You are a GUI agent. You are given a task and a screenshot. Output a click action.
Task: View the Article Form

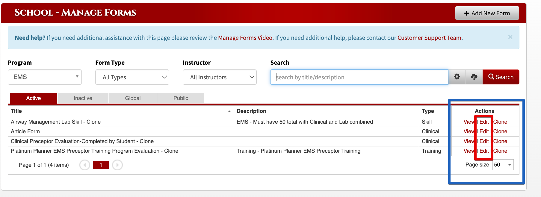(x=469, y=131)
